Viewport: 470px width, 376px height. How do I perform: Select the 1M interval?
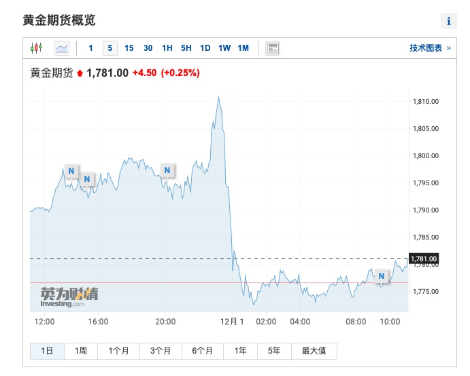(x=244, y=48)
